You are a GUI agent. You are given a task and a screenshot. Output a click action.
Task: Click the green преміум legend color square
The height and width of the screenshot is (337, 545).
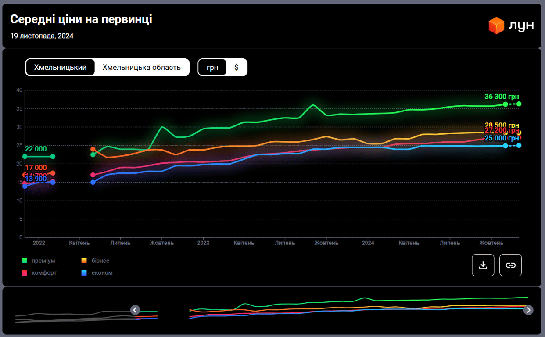click(24, 261)
